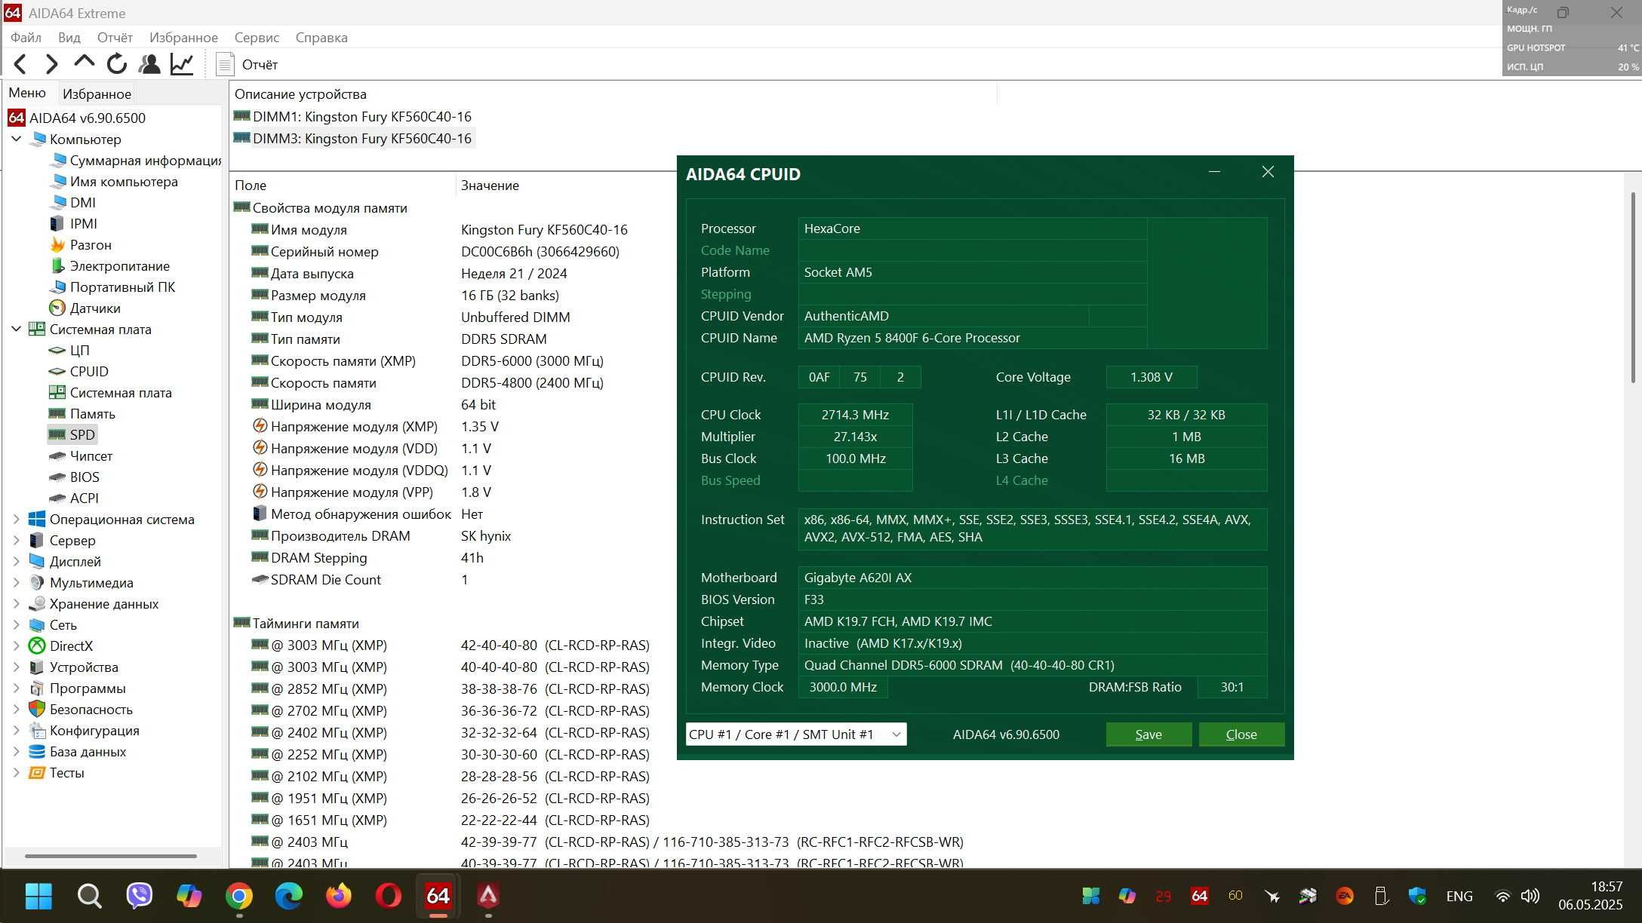Click the volume speaker tray icon
Screen dimensions: 1642x923
(x=1530, y=896)
